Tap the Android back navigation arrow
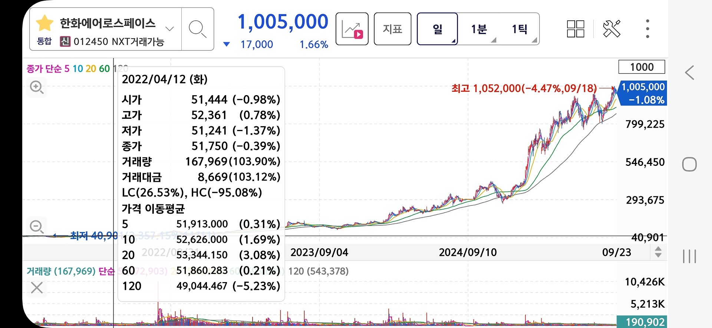 coord(689,73)
